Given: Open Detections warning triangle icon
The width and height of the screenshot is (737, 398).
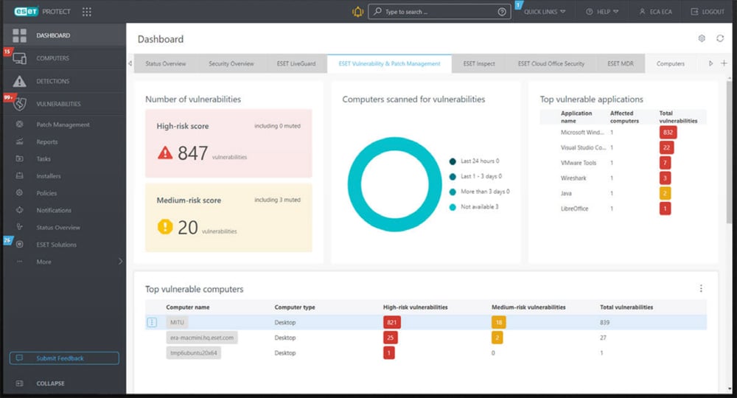Looking at the screenshot, I should (20, 82).
